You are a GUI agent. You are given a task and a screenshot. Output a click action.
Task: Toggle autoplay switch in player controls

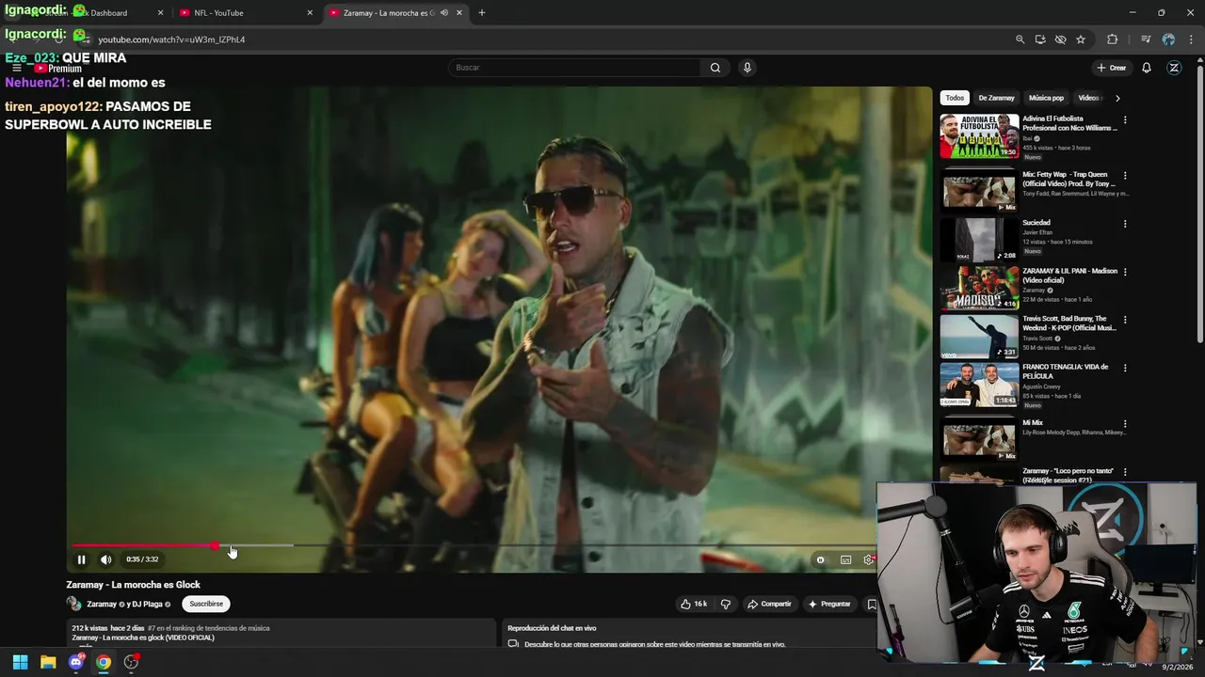click(x=820, y=559)
